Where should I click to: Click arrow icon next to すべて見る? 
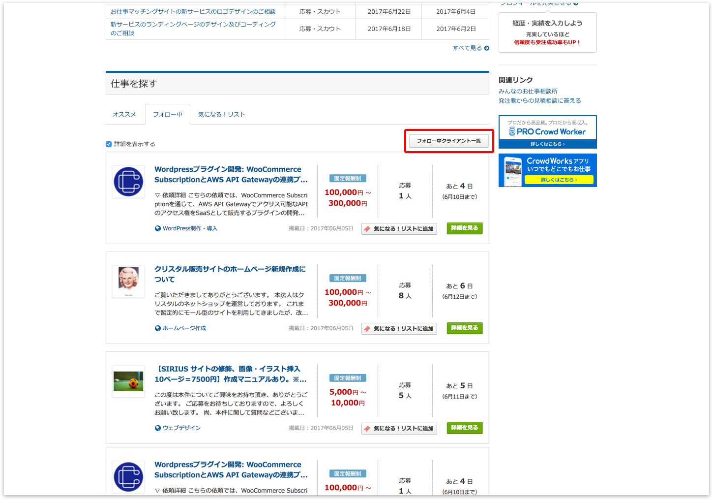coord(487,48)
